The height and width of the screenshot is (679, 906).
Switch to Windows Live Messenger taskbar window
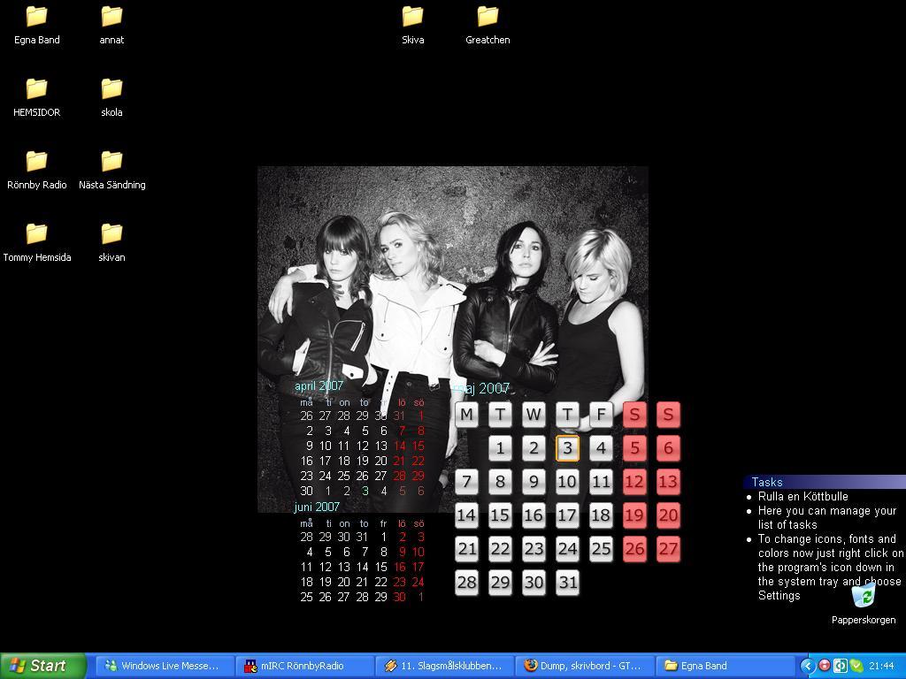coord(164,666)
